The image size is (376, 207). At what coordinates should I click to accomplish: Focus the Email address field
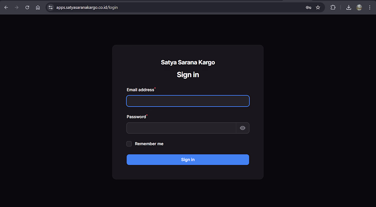(x=188, y=101)
